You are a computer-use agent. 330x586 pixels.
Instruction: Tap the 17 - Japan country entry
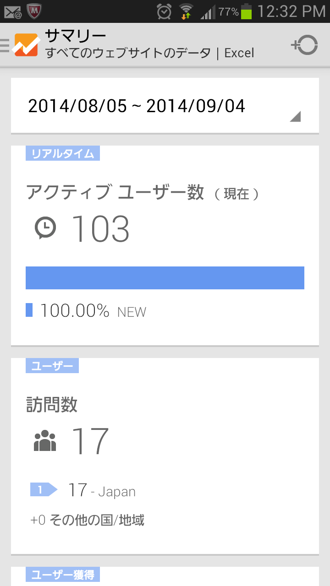pyautogui.click(x=102, y=491)
